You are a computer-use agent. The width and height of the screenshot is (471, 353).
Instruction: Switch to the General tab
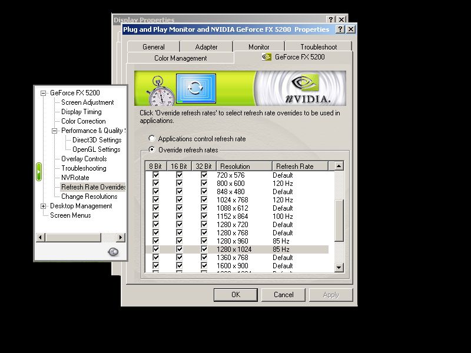(154, 47)
